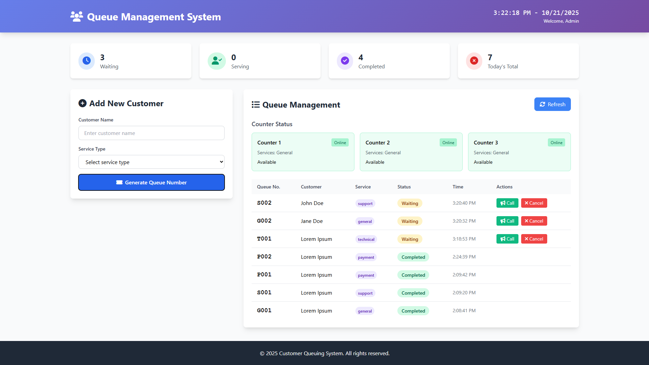
Task: Select the Counter 1 status card
Action: click(x=303, y=152)
